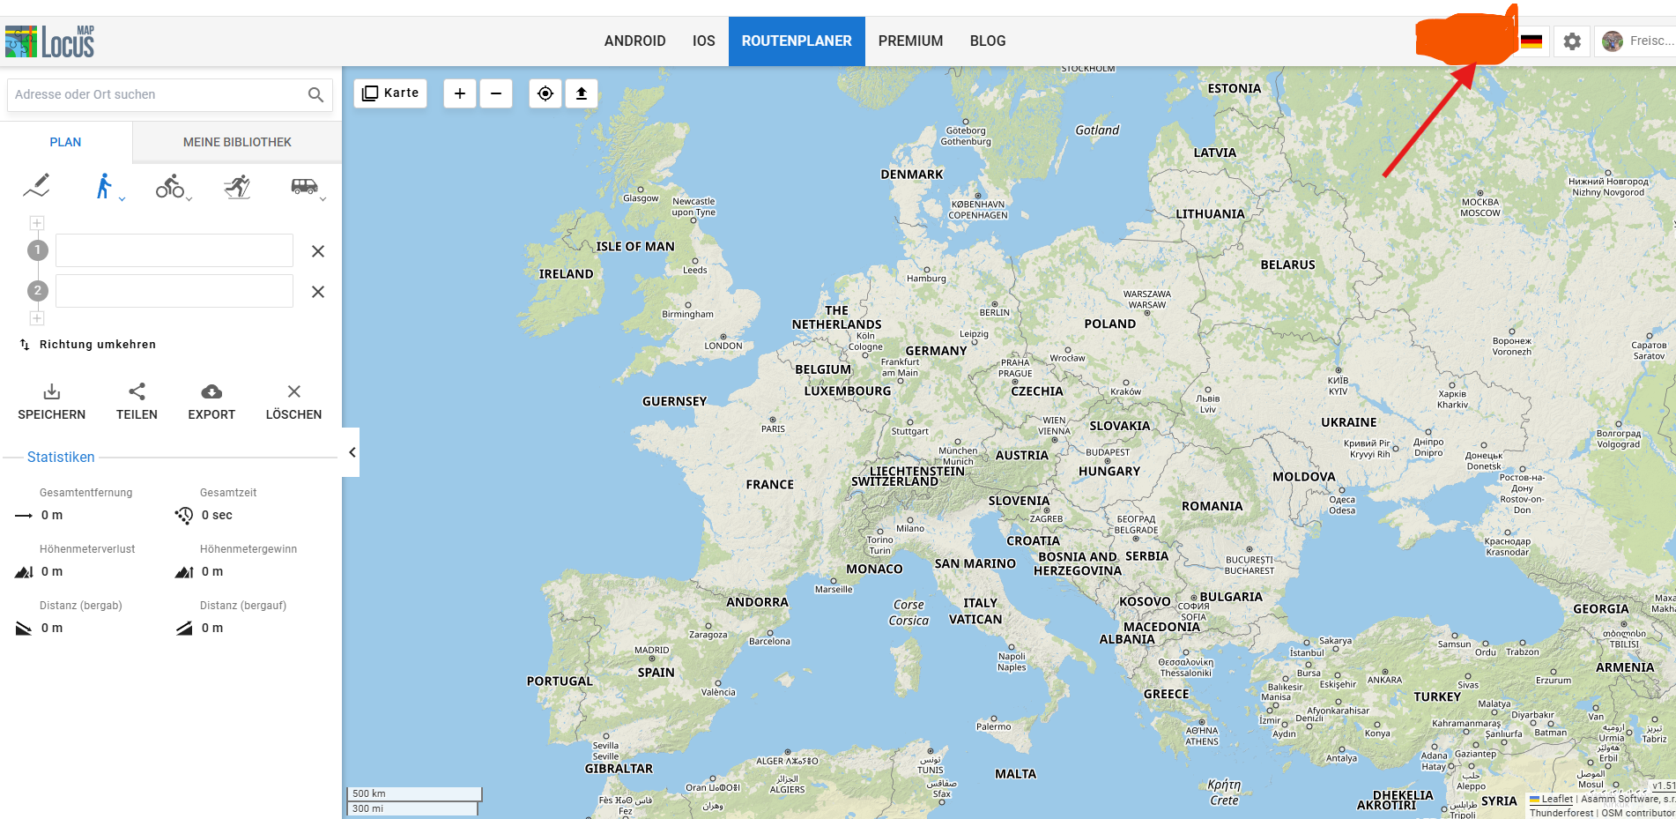
Task: Select the manual route drawing tool
Action: pyautogui.click(x=36, y=186)
